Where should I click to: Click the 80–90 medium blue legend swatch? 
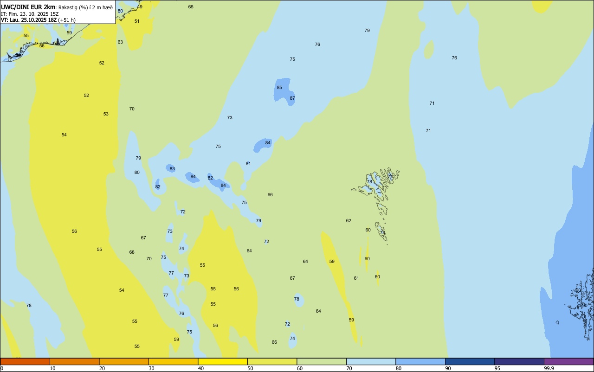point(420,361)
